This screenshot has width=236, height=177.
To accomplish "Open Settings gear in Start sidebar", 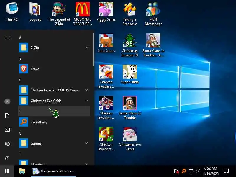I will (7, 144).
